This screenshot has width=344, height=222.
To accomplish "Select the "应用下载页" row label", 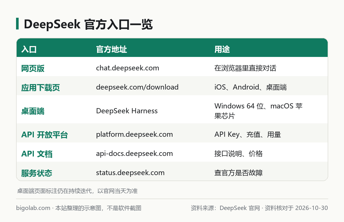I will click(x=40, y=88).
